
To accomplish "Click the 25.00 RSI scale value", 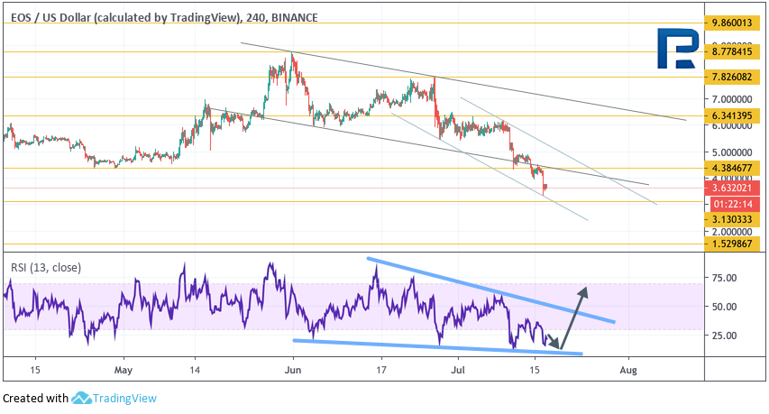I will tap(725, 336).
